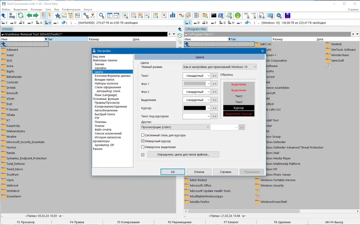
Task: Click the blue bar chart toolbar icon
Action: click(x=172, y=15)
